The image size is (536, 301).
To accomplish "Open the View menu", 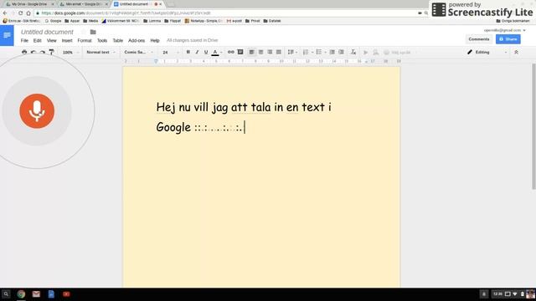I will pyautogui.click(x=52, y=40).
